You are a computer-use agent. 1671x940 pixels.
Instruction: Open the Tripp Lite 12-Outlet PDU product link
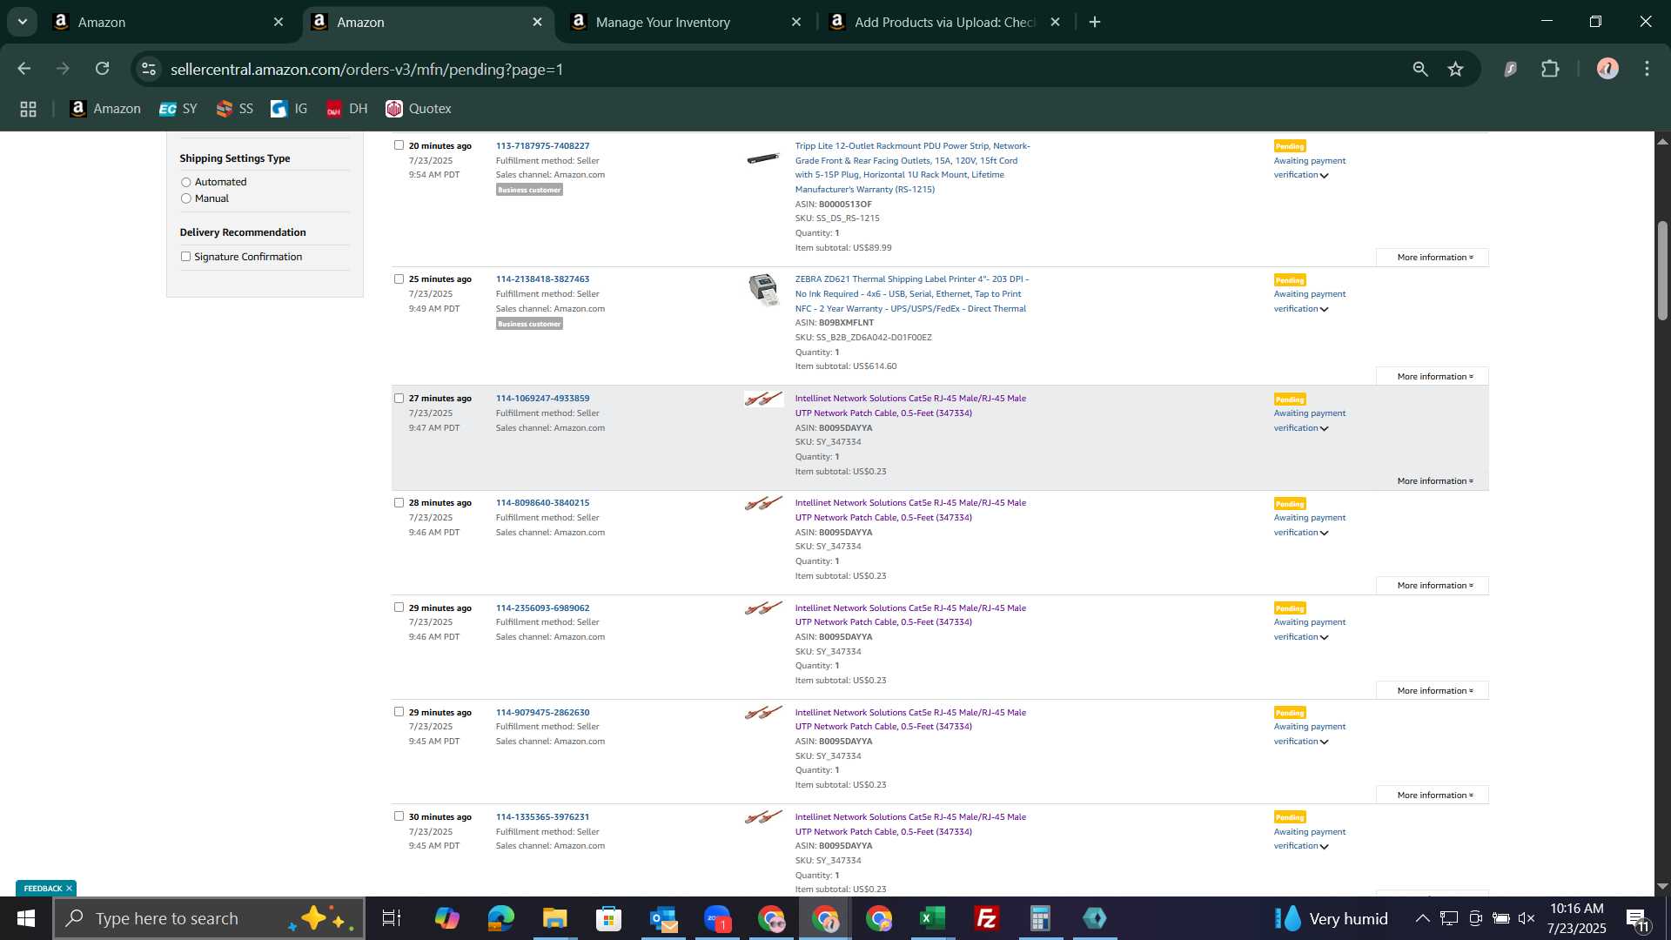click(912, 167)
